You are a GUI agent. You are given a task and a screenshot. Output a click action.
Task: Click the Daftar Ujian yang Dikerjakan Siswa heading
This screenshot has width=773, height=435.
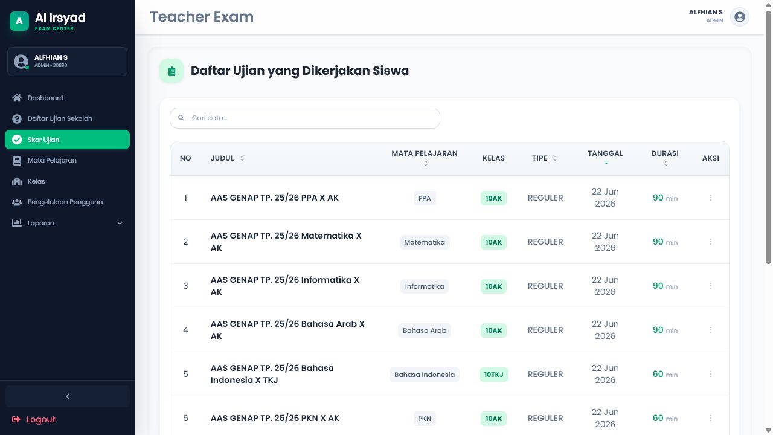[300, 71]
